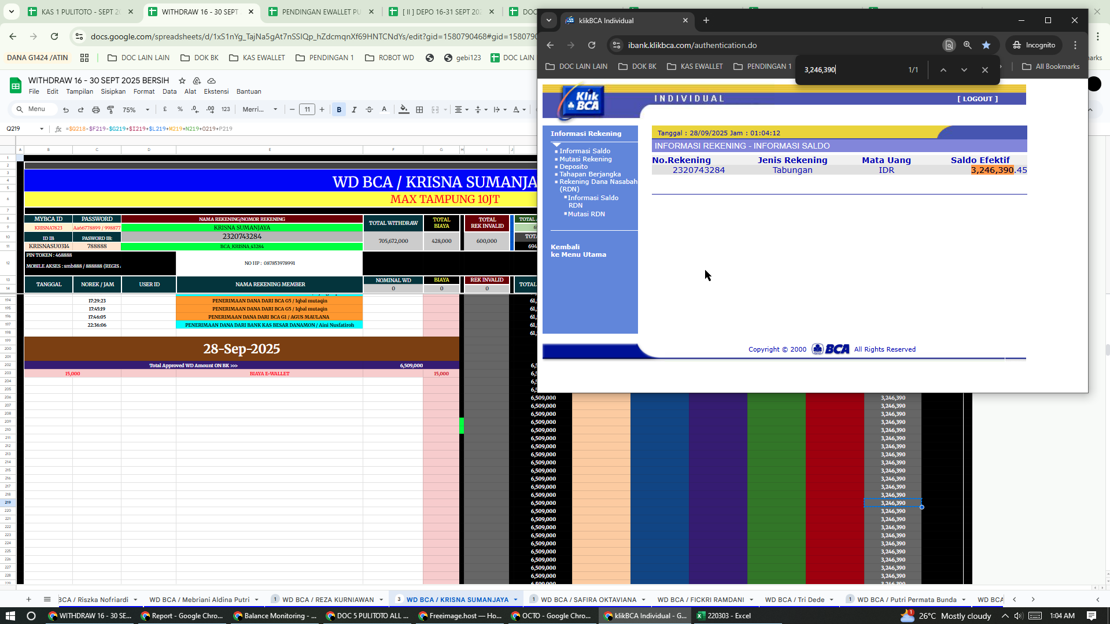Star the WITHDRAW spreadsheet document
The image size is (1110, 624).
pyautogui.click(x=182, y=81)
